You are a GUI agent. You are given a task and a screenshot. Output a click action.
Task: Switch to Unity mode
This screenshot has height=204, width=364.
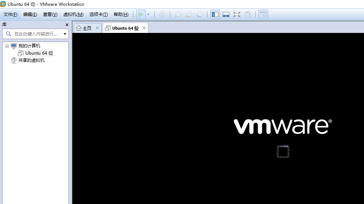248,14
